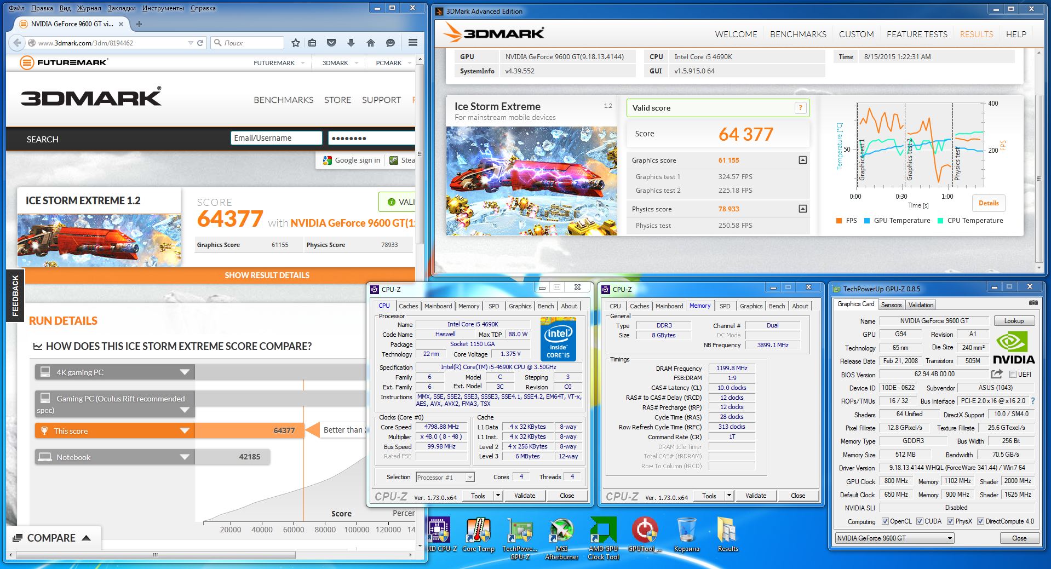The image size is (1051, 569).
Task: Open the Results folder on desktop
Action: click(727, 535)
